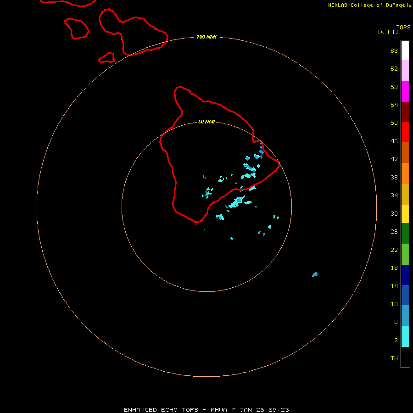413x413 pixels.
Task: Click the TOPS legend title
Action: [x=403, y=28]
